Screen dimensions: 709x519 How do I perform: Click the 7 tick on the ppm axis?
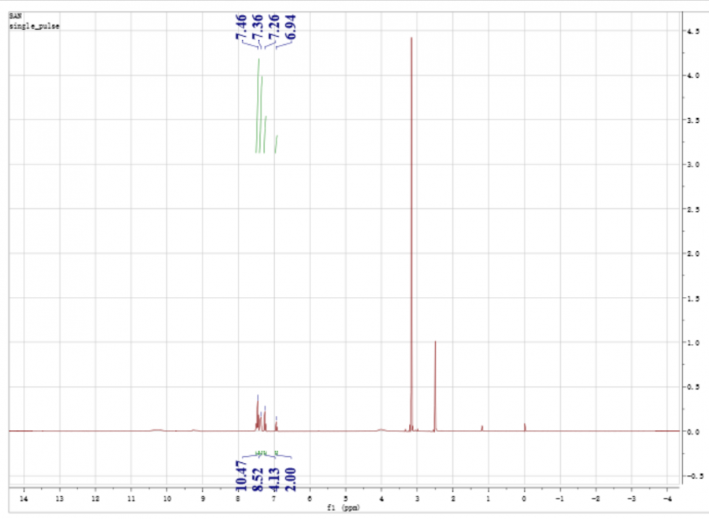click(274, 499)
